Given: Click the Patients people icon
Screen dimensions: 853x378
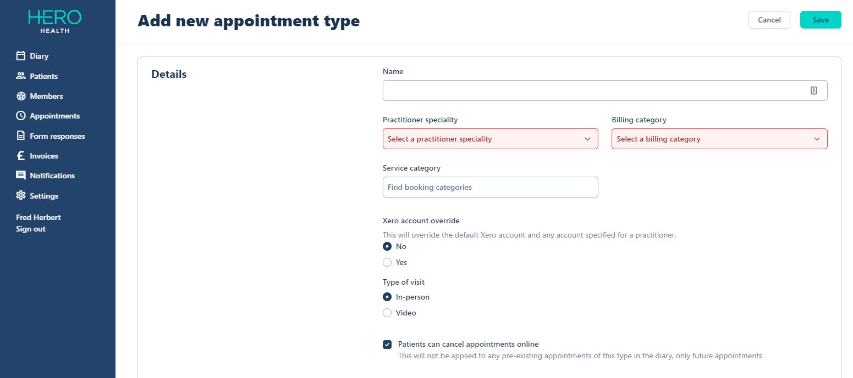Looking at the screenshot, I should (21, 76).
